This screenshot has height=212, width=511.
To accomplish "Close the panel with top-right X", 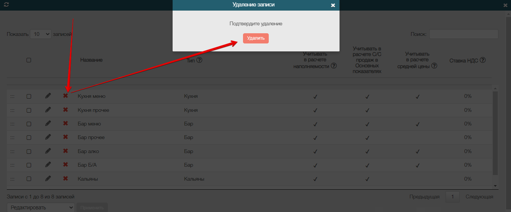I will (x=505, y=5).
